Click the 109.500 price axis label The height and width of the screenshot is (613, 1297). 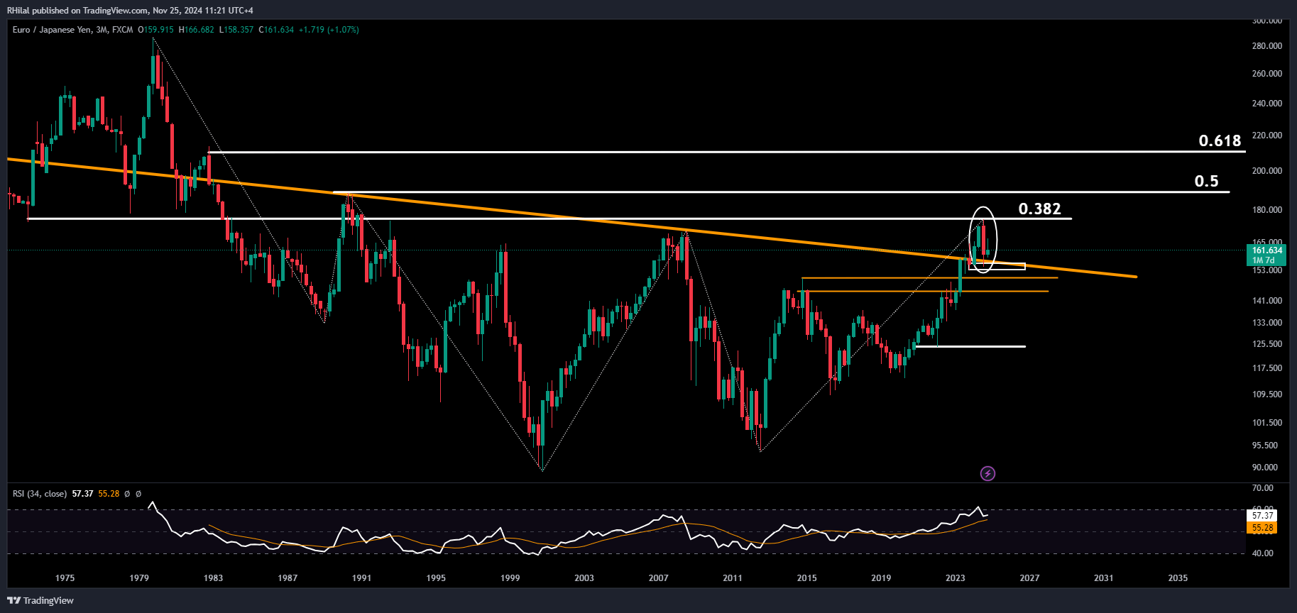(1267, 394)
